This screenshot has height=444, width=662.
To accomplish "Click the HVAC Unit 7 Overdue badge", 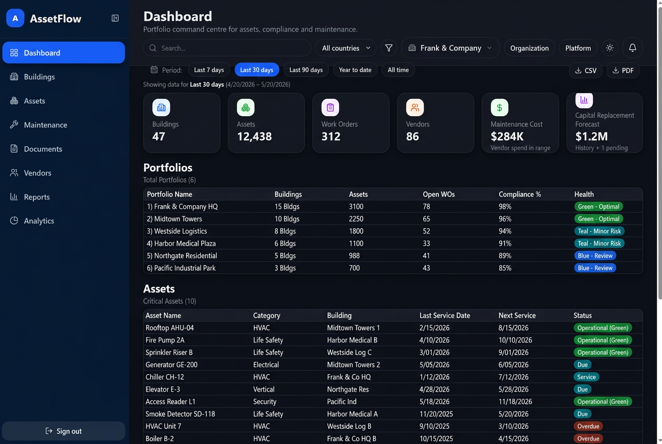I will [x=588, y=426].
